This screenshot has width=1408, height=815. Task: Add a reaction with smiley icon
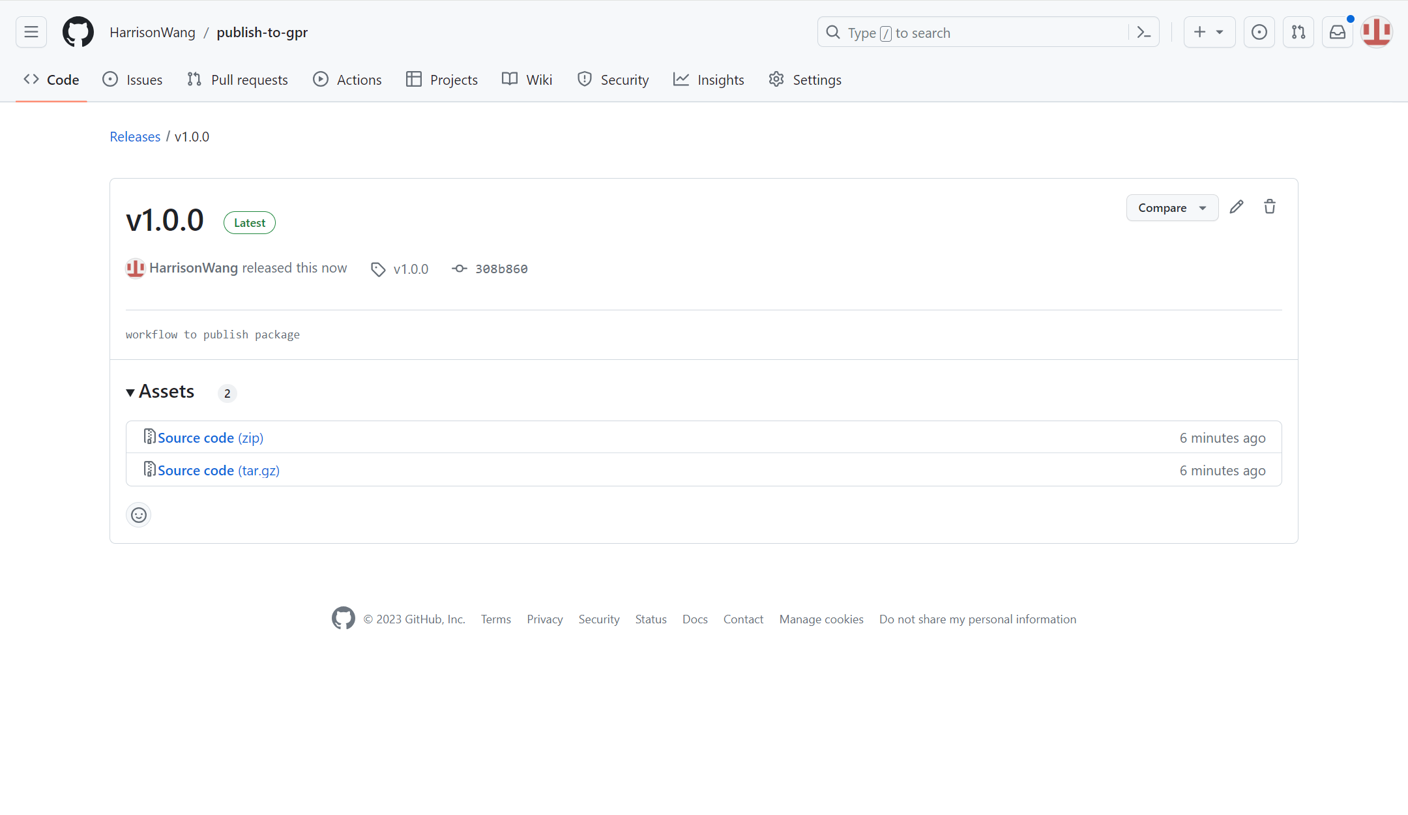tap(139, 515)
